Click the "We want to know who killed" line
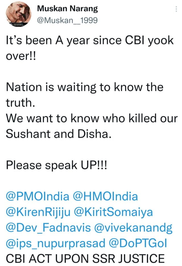This screenshot has width=182, height=266. 92,118
